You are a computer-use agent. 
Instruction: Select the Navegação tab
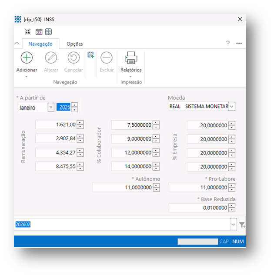tap(40, 44)
